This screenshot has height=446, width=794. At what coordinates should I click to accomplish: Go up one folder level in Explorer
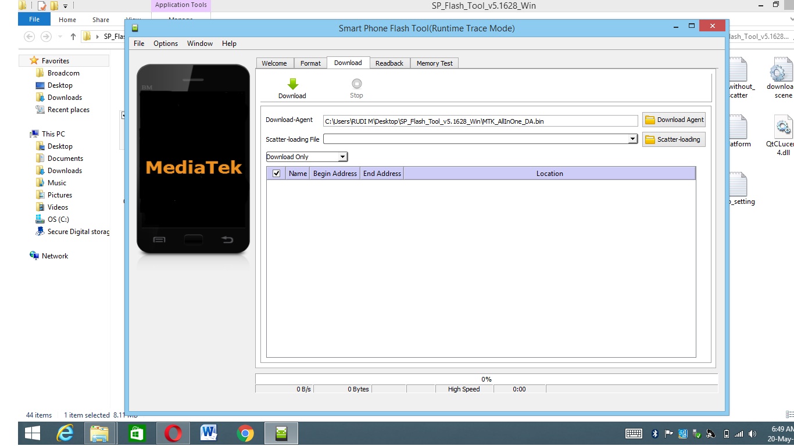pos(73,37)
